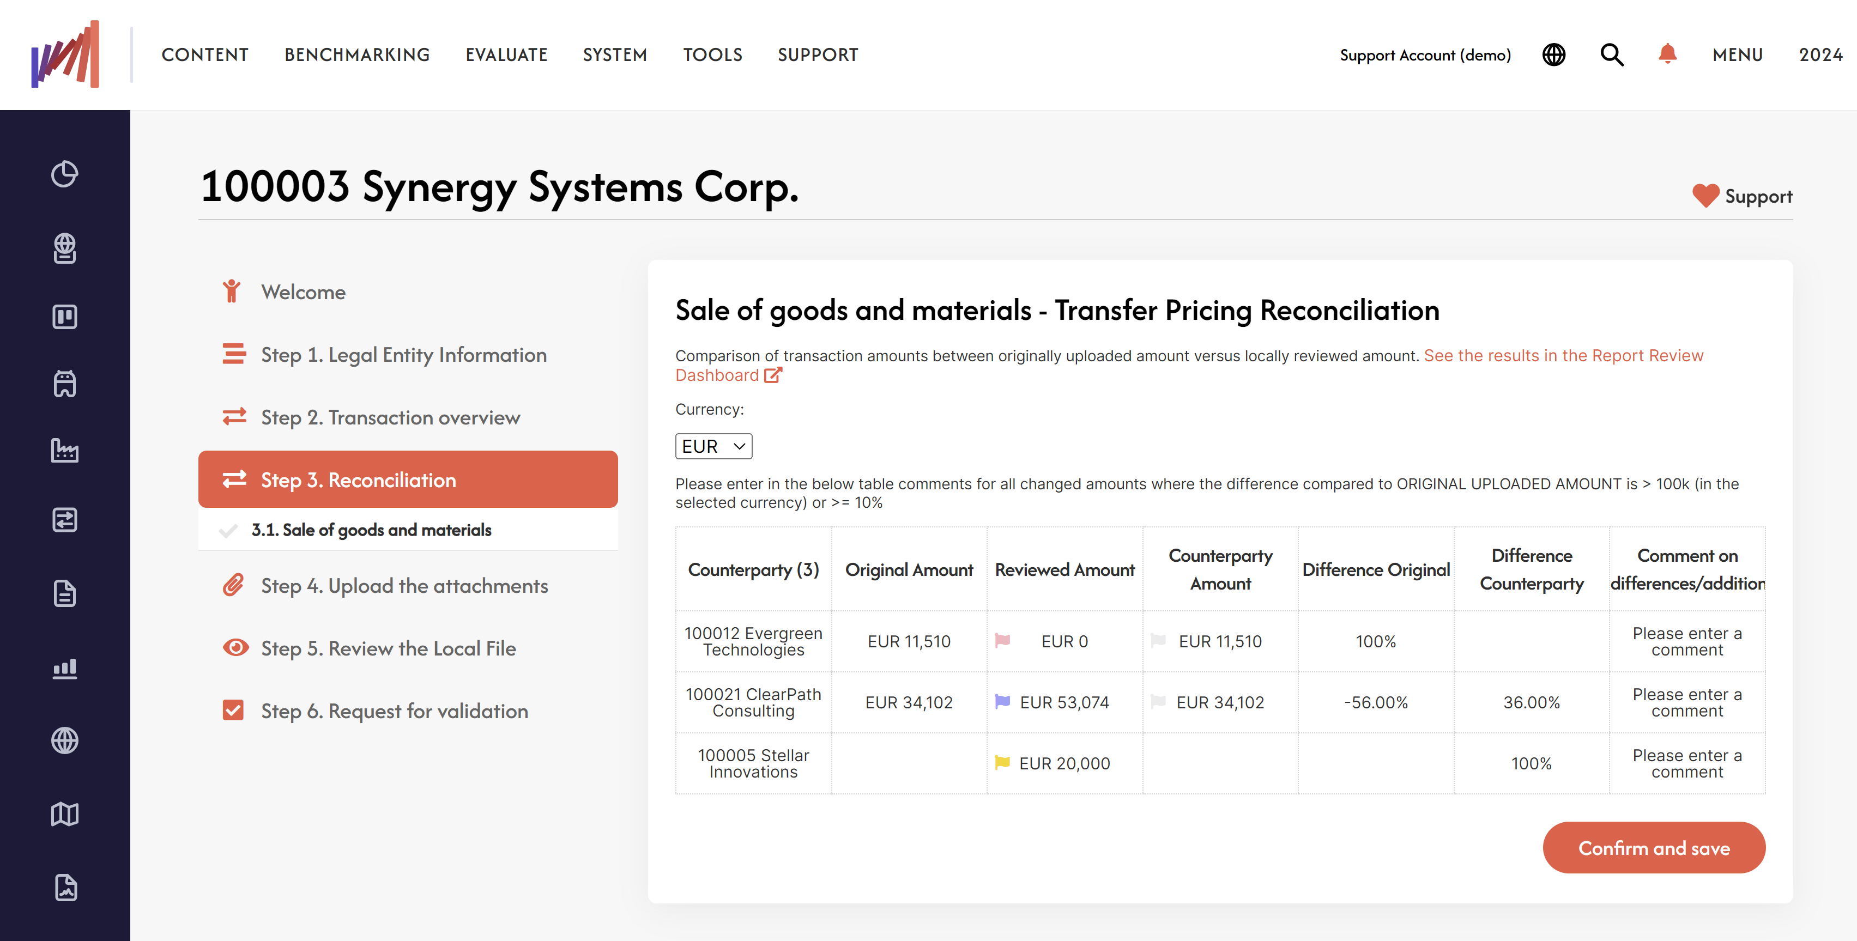Screen dimensions: 1857x941
Task: Click 100021 ClearPath Consulting cell
Action: click(753, 702)
